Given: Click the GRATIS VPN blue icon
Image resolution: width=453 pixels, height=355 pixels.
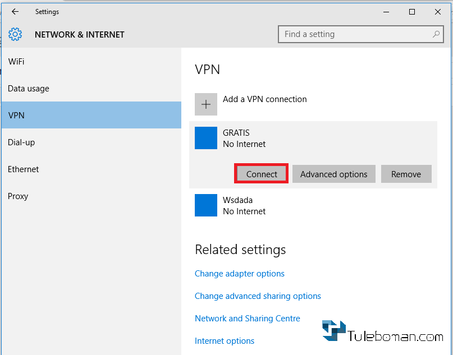Looking at the screenshot, I should coord(205,138).
